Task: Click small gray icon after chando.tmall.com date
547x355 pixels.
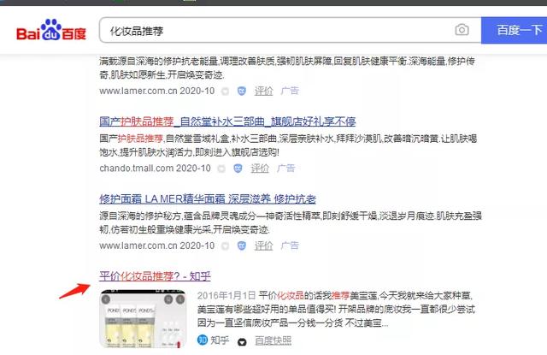Action: pyautogui.click(x=221, y=169)
